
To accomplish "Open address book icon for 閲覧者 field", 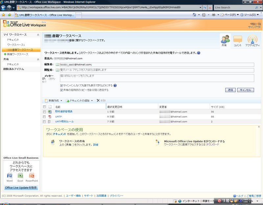I will coord(57,70).
